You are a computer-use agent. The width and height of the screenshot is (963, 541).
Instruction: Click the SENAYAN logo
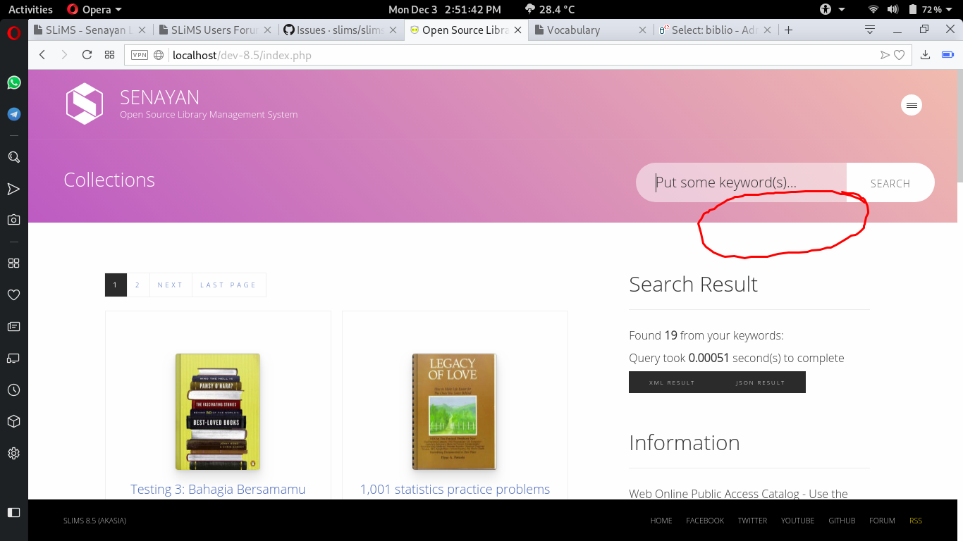coord(85,104)
